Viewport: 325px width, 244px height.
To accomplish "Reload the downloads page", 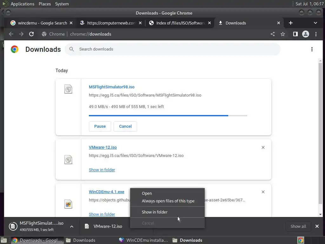I will 31,34.
